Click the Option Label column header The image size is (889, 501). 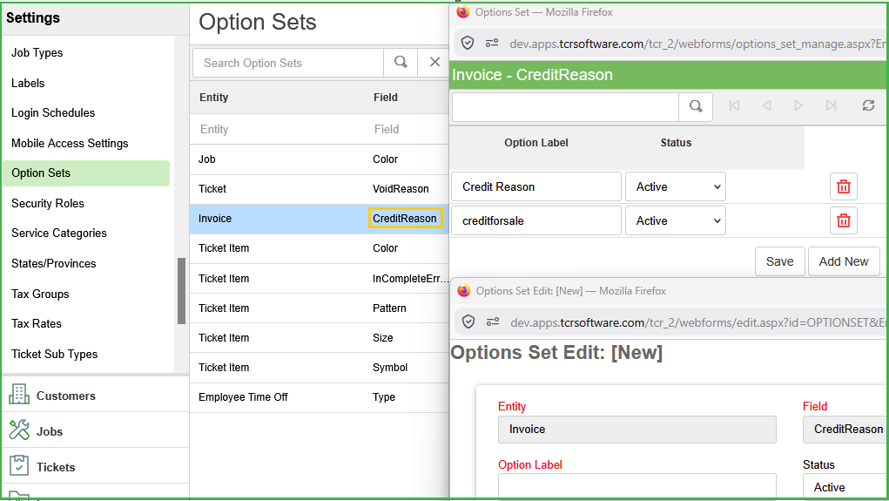536,143
